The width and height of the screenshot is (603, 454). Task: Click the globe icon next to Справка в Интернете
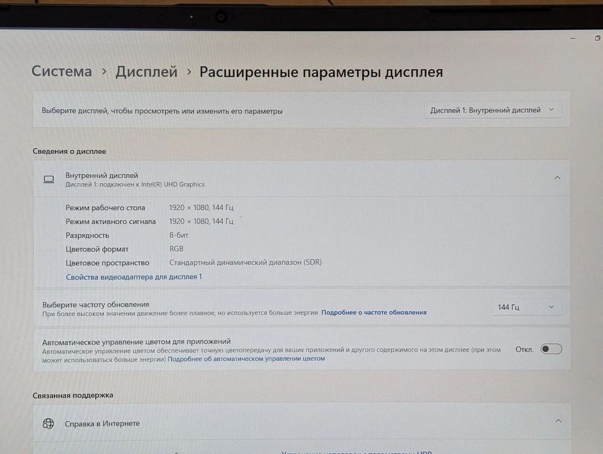pos(49,423)
